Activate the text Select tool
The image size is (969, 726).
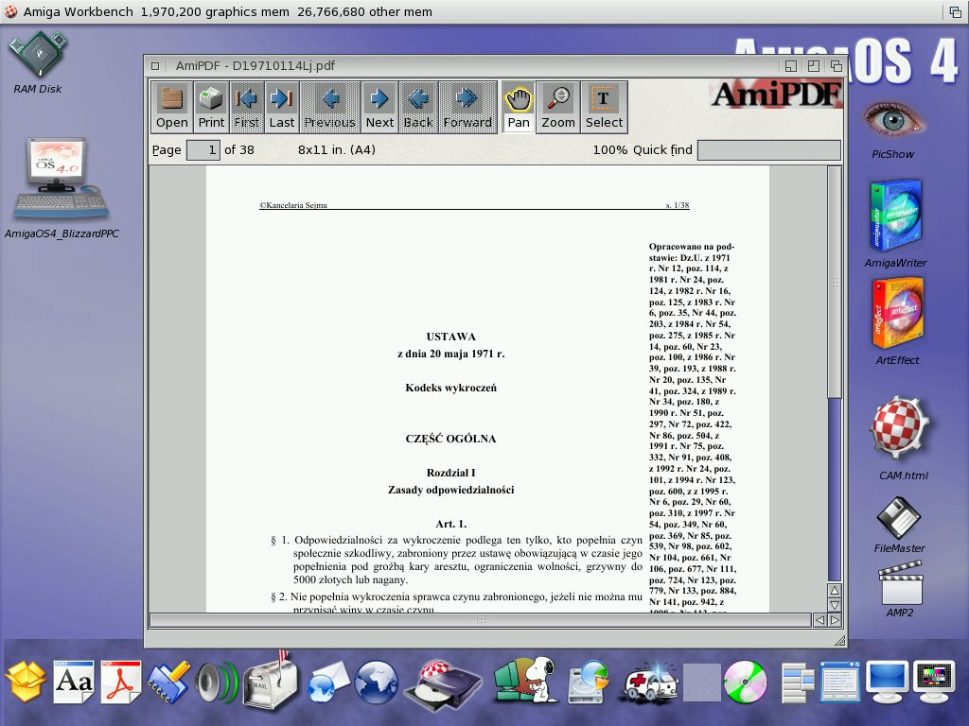click(x=604, y=107)
